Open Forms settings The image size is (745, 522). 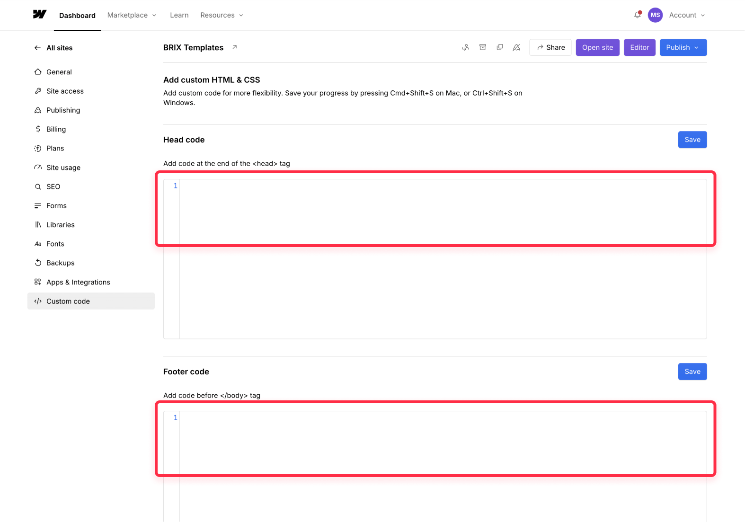(91, 206)
